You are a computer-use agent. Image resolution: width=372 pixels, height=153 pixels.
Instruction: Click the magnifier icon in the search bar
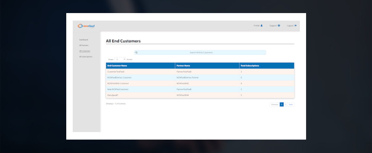(x=136, y=53)
